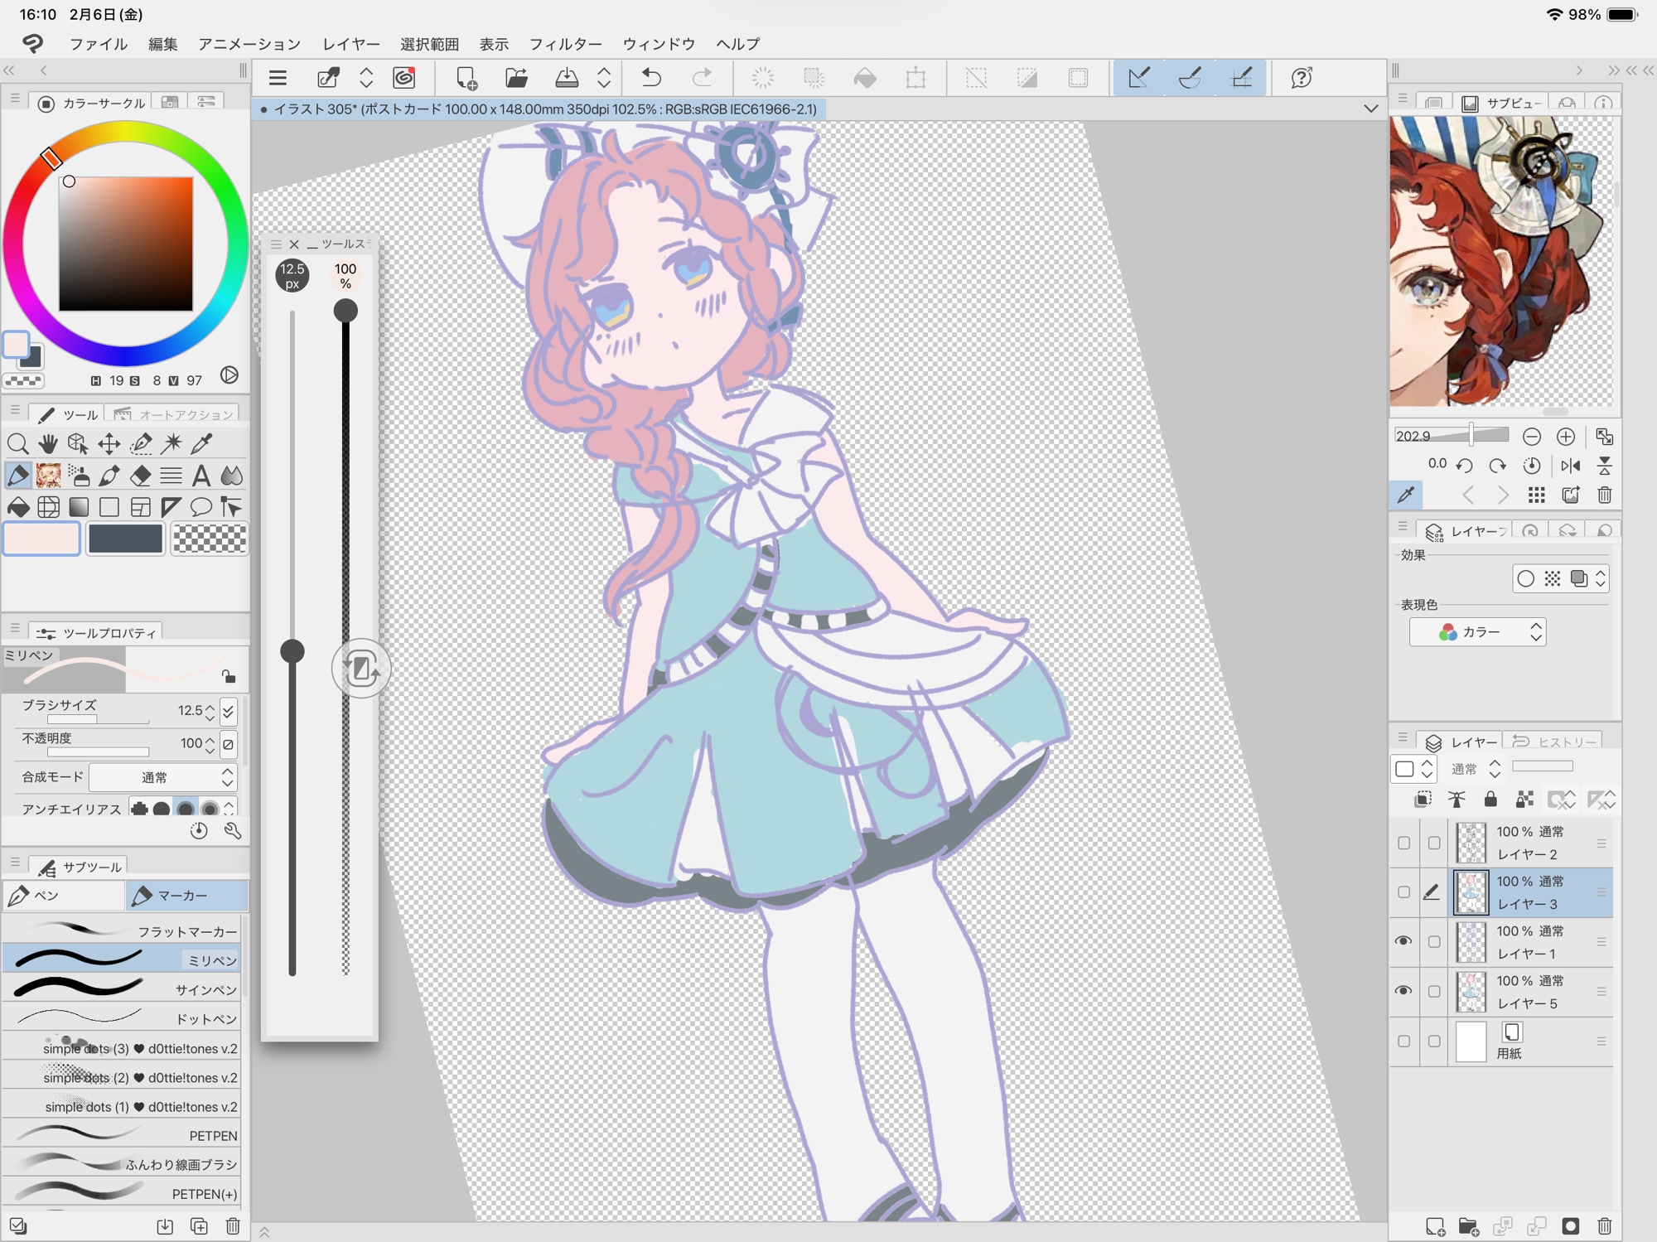
Task: Expand the document tab list chevron
Action: tap(1370, 109)
